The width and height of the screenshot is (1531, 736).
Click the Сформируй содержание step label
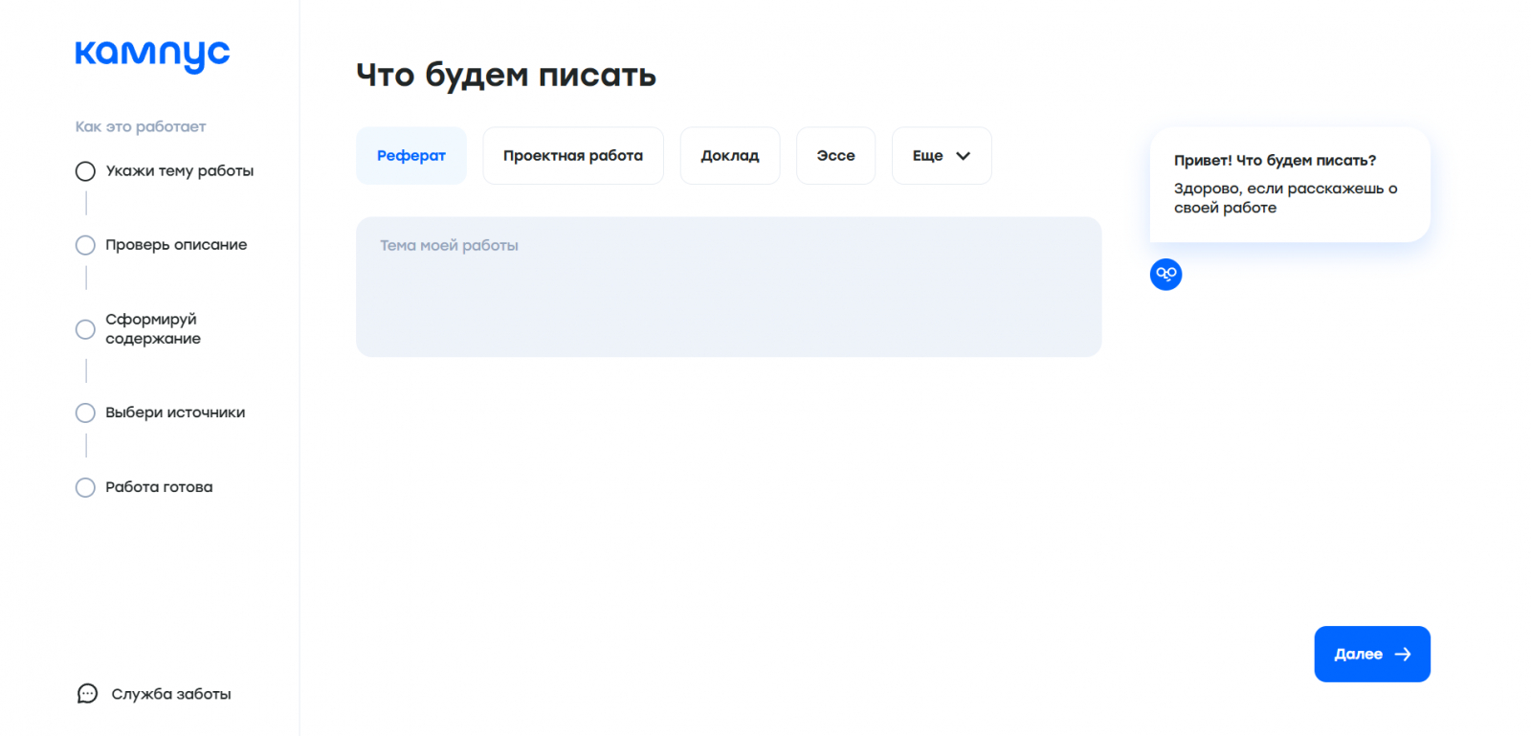[153, 329]
